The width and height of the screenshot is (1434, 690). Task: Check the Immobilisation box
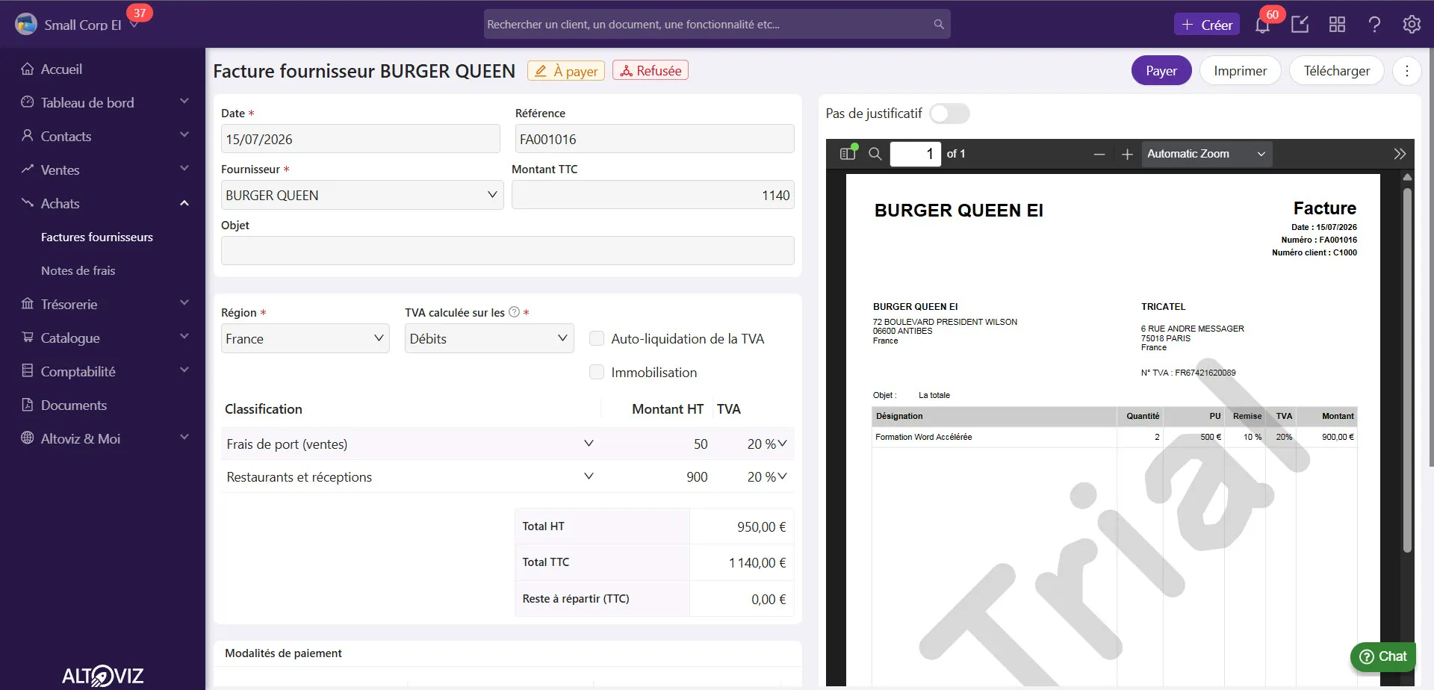(597, 372)
